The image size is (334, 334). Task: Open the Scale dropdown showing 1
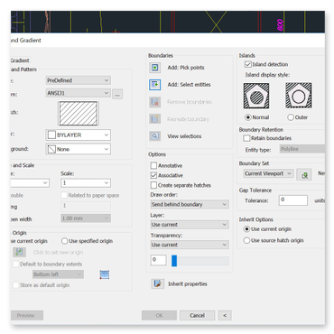coord(86,183)
